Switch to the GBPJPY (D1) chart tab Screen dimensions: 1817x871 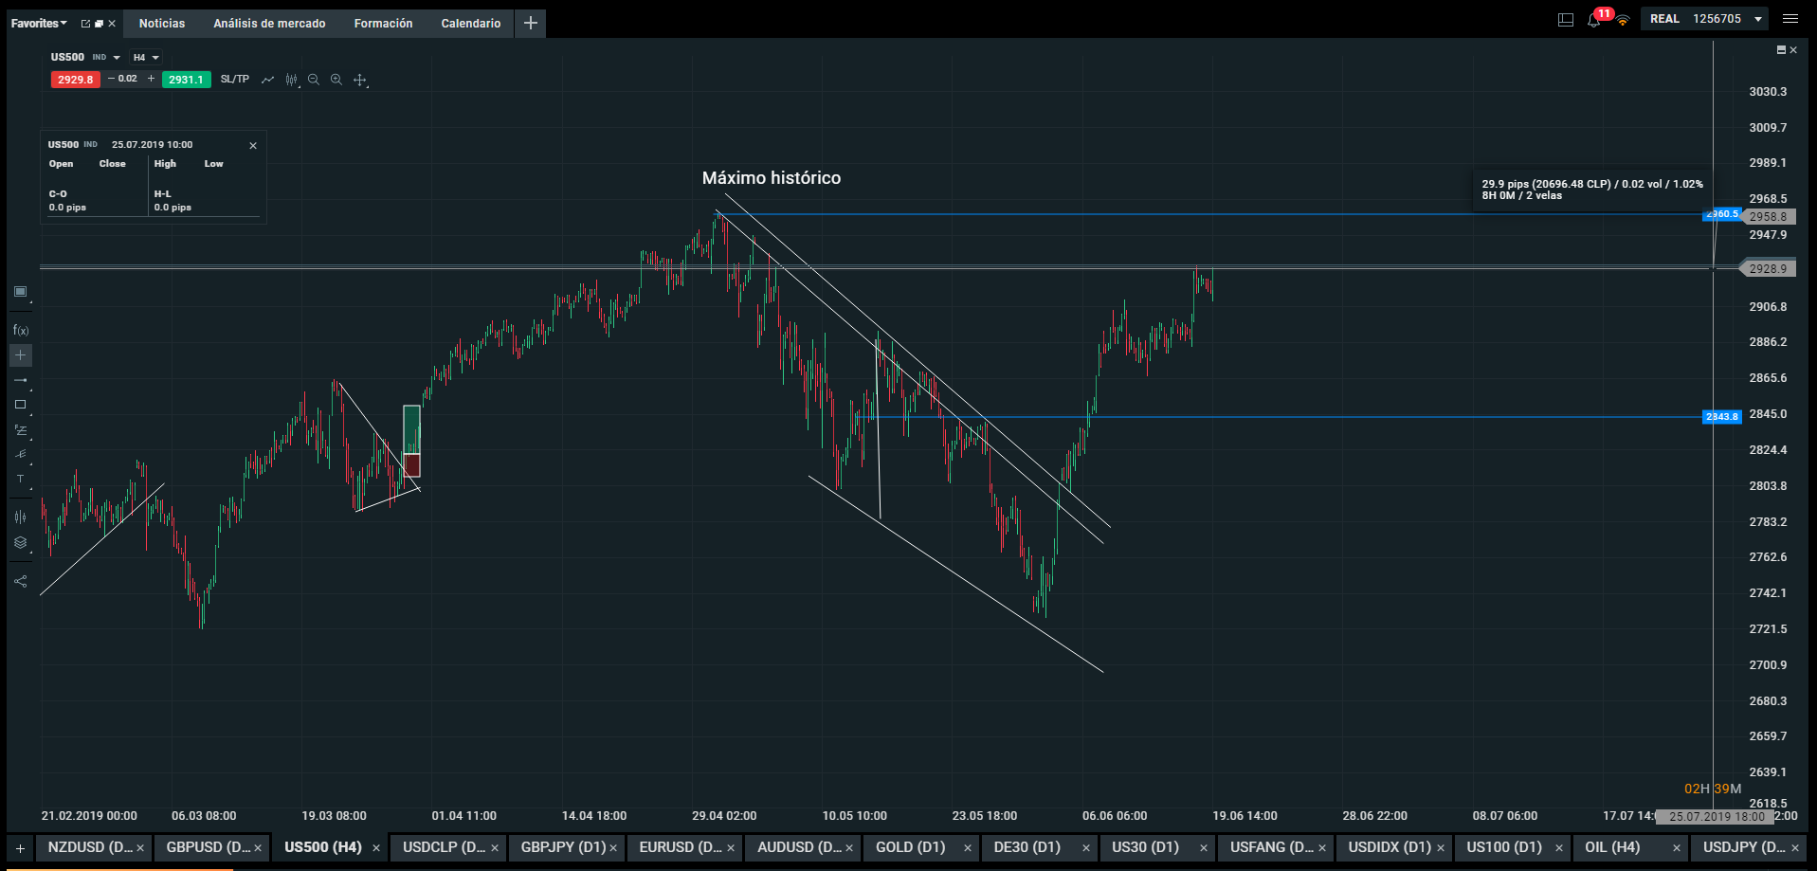tap(563, 847)
